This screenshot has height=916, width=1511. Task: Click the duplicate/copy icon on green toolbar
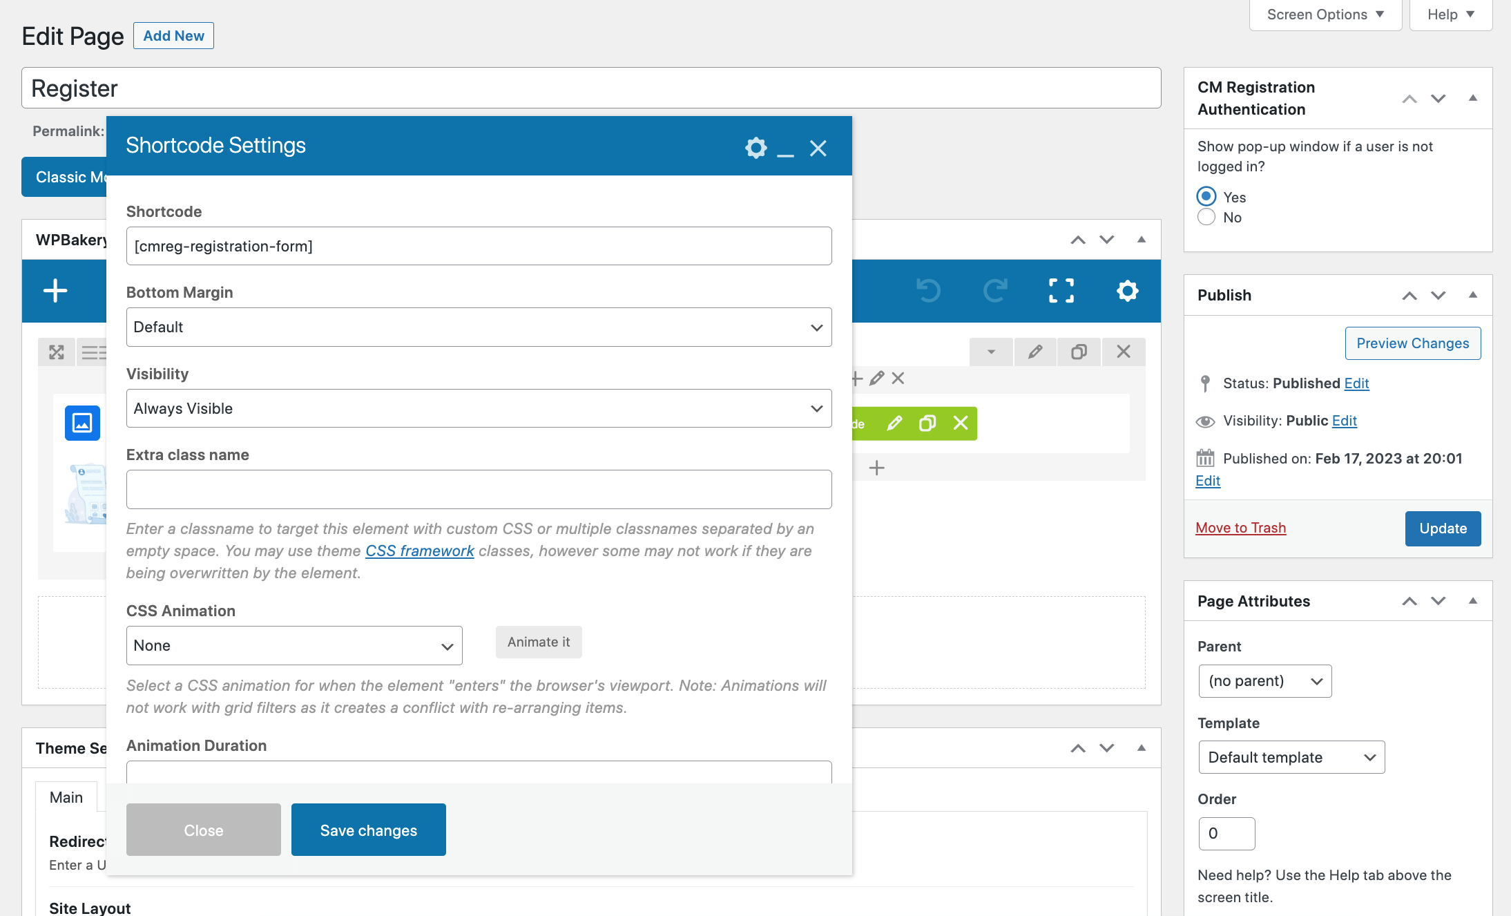coord(926,423)
